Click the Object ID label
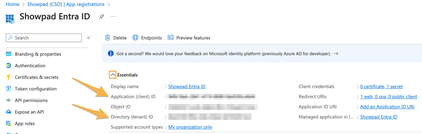This screenshot has width=422, height=134. tap(121, 107)
